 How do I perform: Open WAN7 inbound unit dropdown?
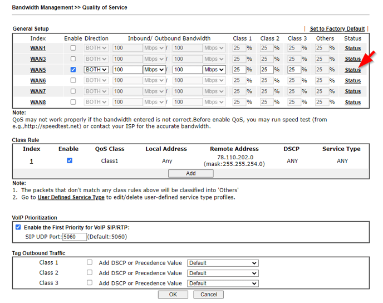pyautogui.click(x=154, y=91)
